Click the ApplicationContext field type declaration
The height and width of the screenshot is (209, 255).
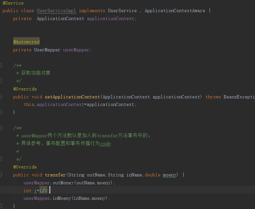(x=60, y=18)
